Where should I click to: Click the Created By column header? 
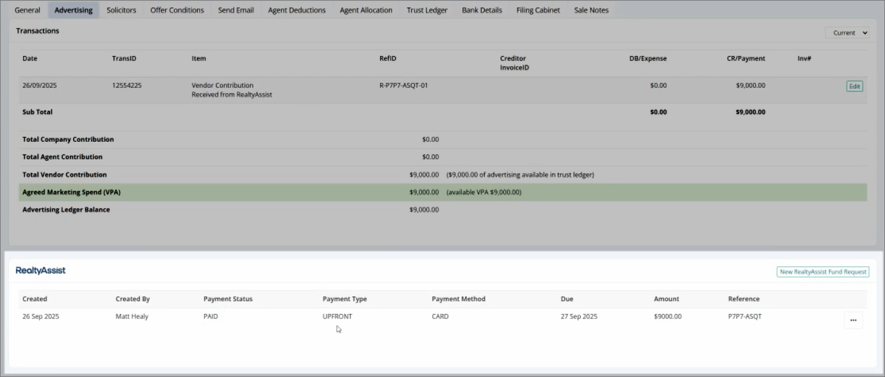click(133, 299)
